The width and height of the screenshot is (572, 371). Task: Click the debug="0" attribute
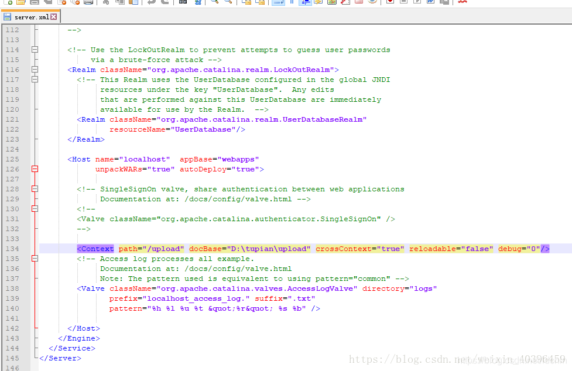(x=519, y=249)
